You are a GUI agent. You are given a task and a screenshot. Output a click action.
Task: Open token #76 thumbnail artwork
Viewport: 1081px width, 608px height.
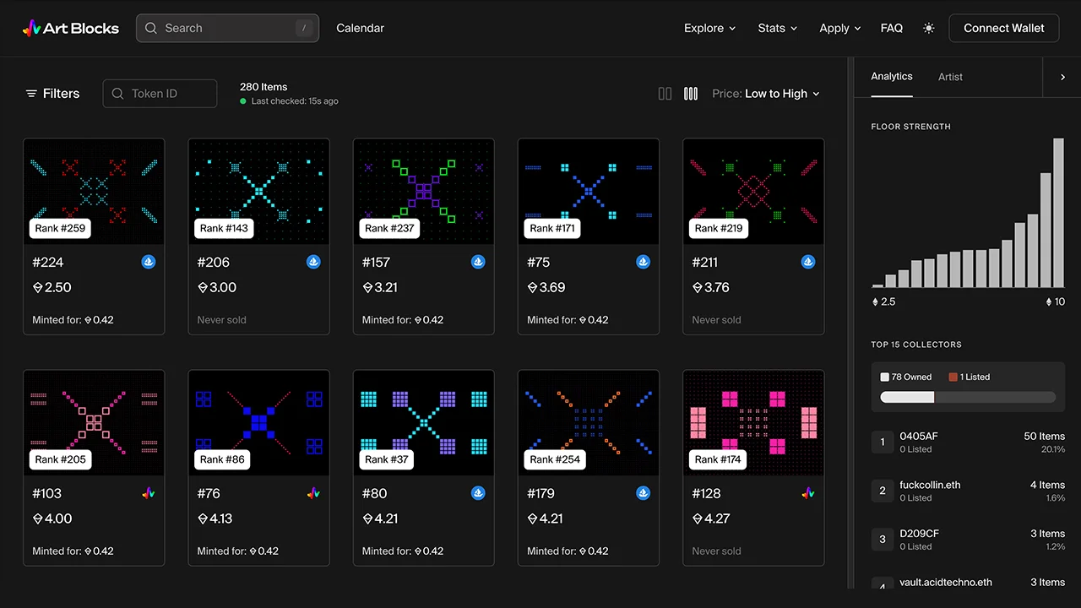258,422
